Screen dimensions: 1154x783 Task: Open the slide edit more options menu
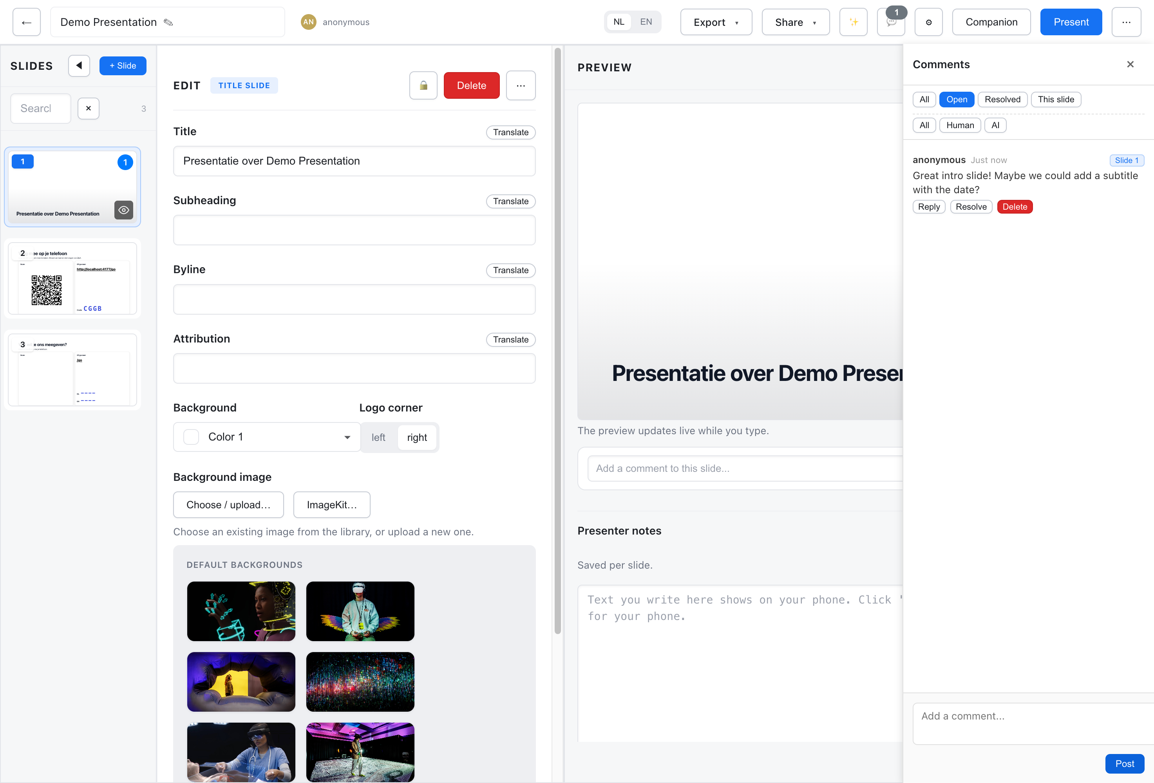[520, 85]
